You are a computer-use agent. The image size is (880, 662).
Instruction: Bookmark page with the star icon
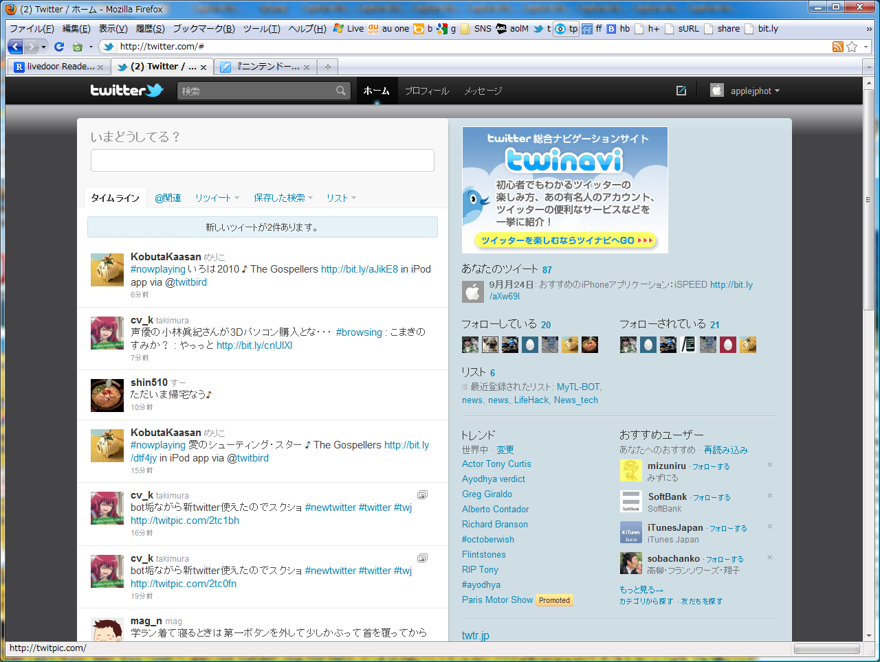point(852,47)
